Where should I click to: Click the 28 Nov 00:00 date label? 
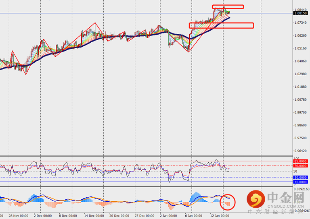(x=18, y=216)
